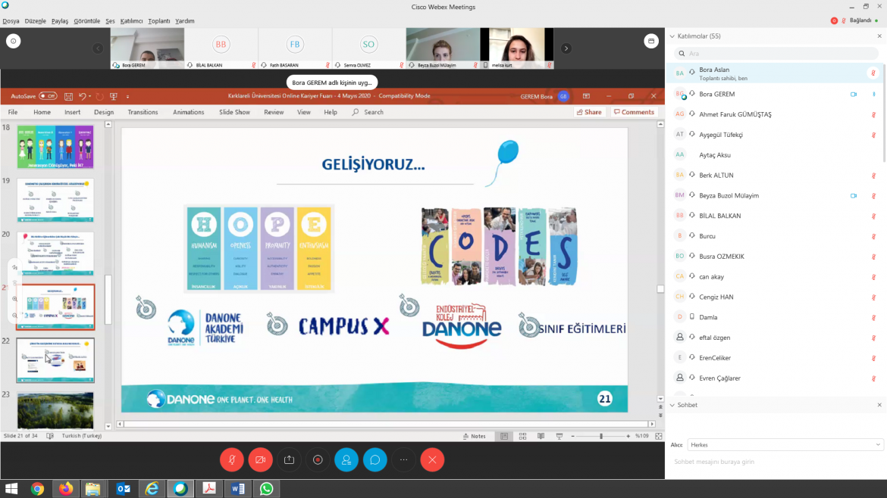Toggle the participants panel button

[x=346, y=459]
